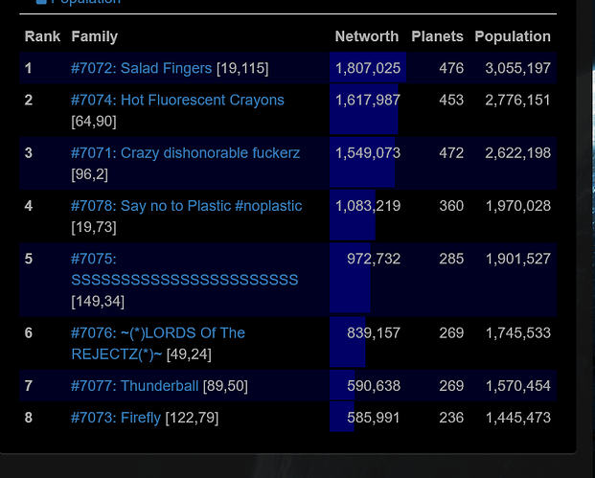Open family #7072: Salad Fingers
Viewport: 595px width, 478px height.
click(x=141, y=68)
